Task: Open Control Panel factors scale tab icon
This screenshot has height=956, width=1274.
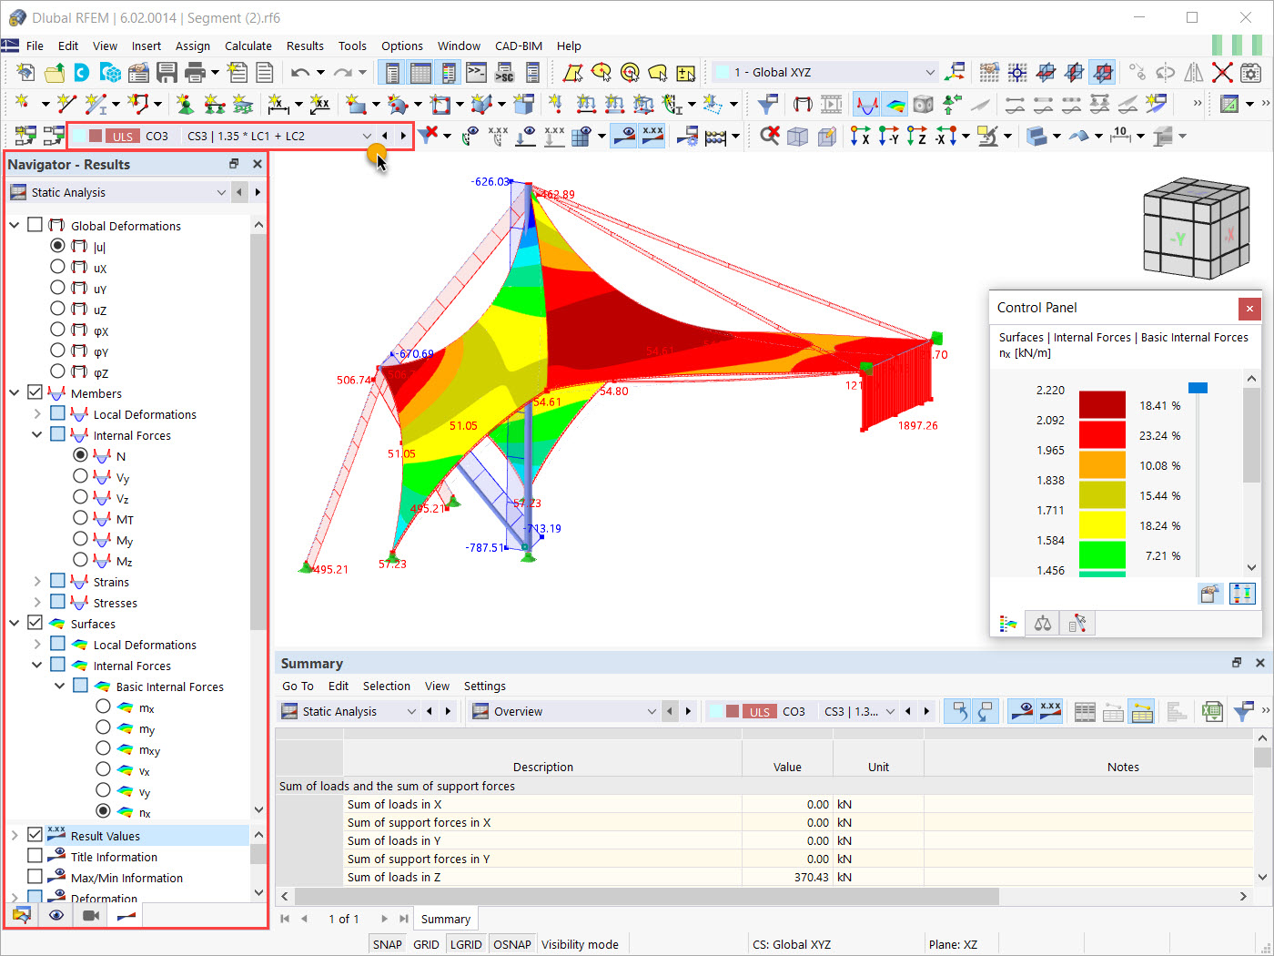Action: (1043, 624)
